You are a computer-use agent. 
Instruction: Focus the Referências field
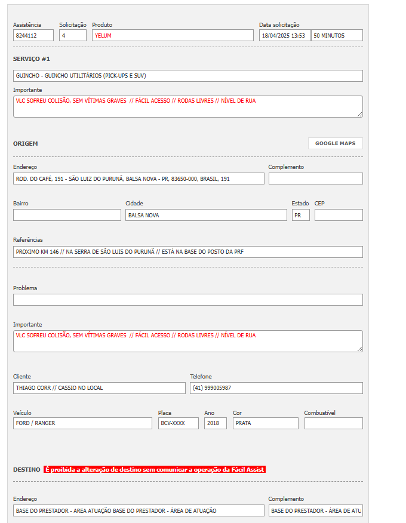point(187,252)
